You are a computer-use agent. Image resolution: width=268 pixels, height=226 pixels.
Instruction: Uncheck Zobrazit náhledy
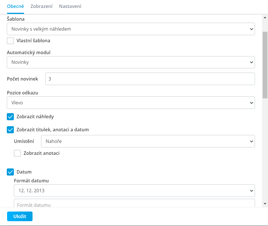point(10,117)
